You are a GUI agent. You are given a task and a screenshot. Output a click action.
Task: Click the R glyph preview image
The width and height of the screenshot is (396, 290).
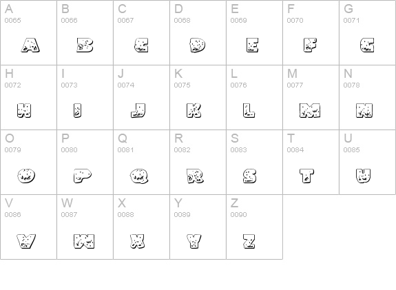click(x=195, y=176)
